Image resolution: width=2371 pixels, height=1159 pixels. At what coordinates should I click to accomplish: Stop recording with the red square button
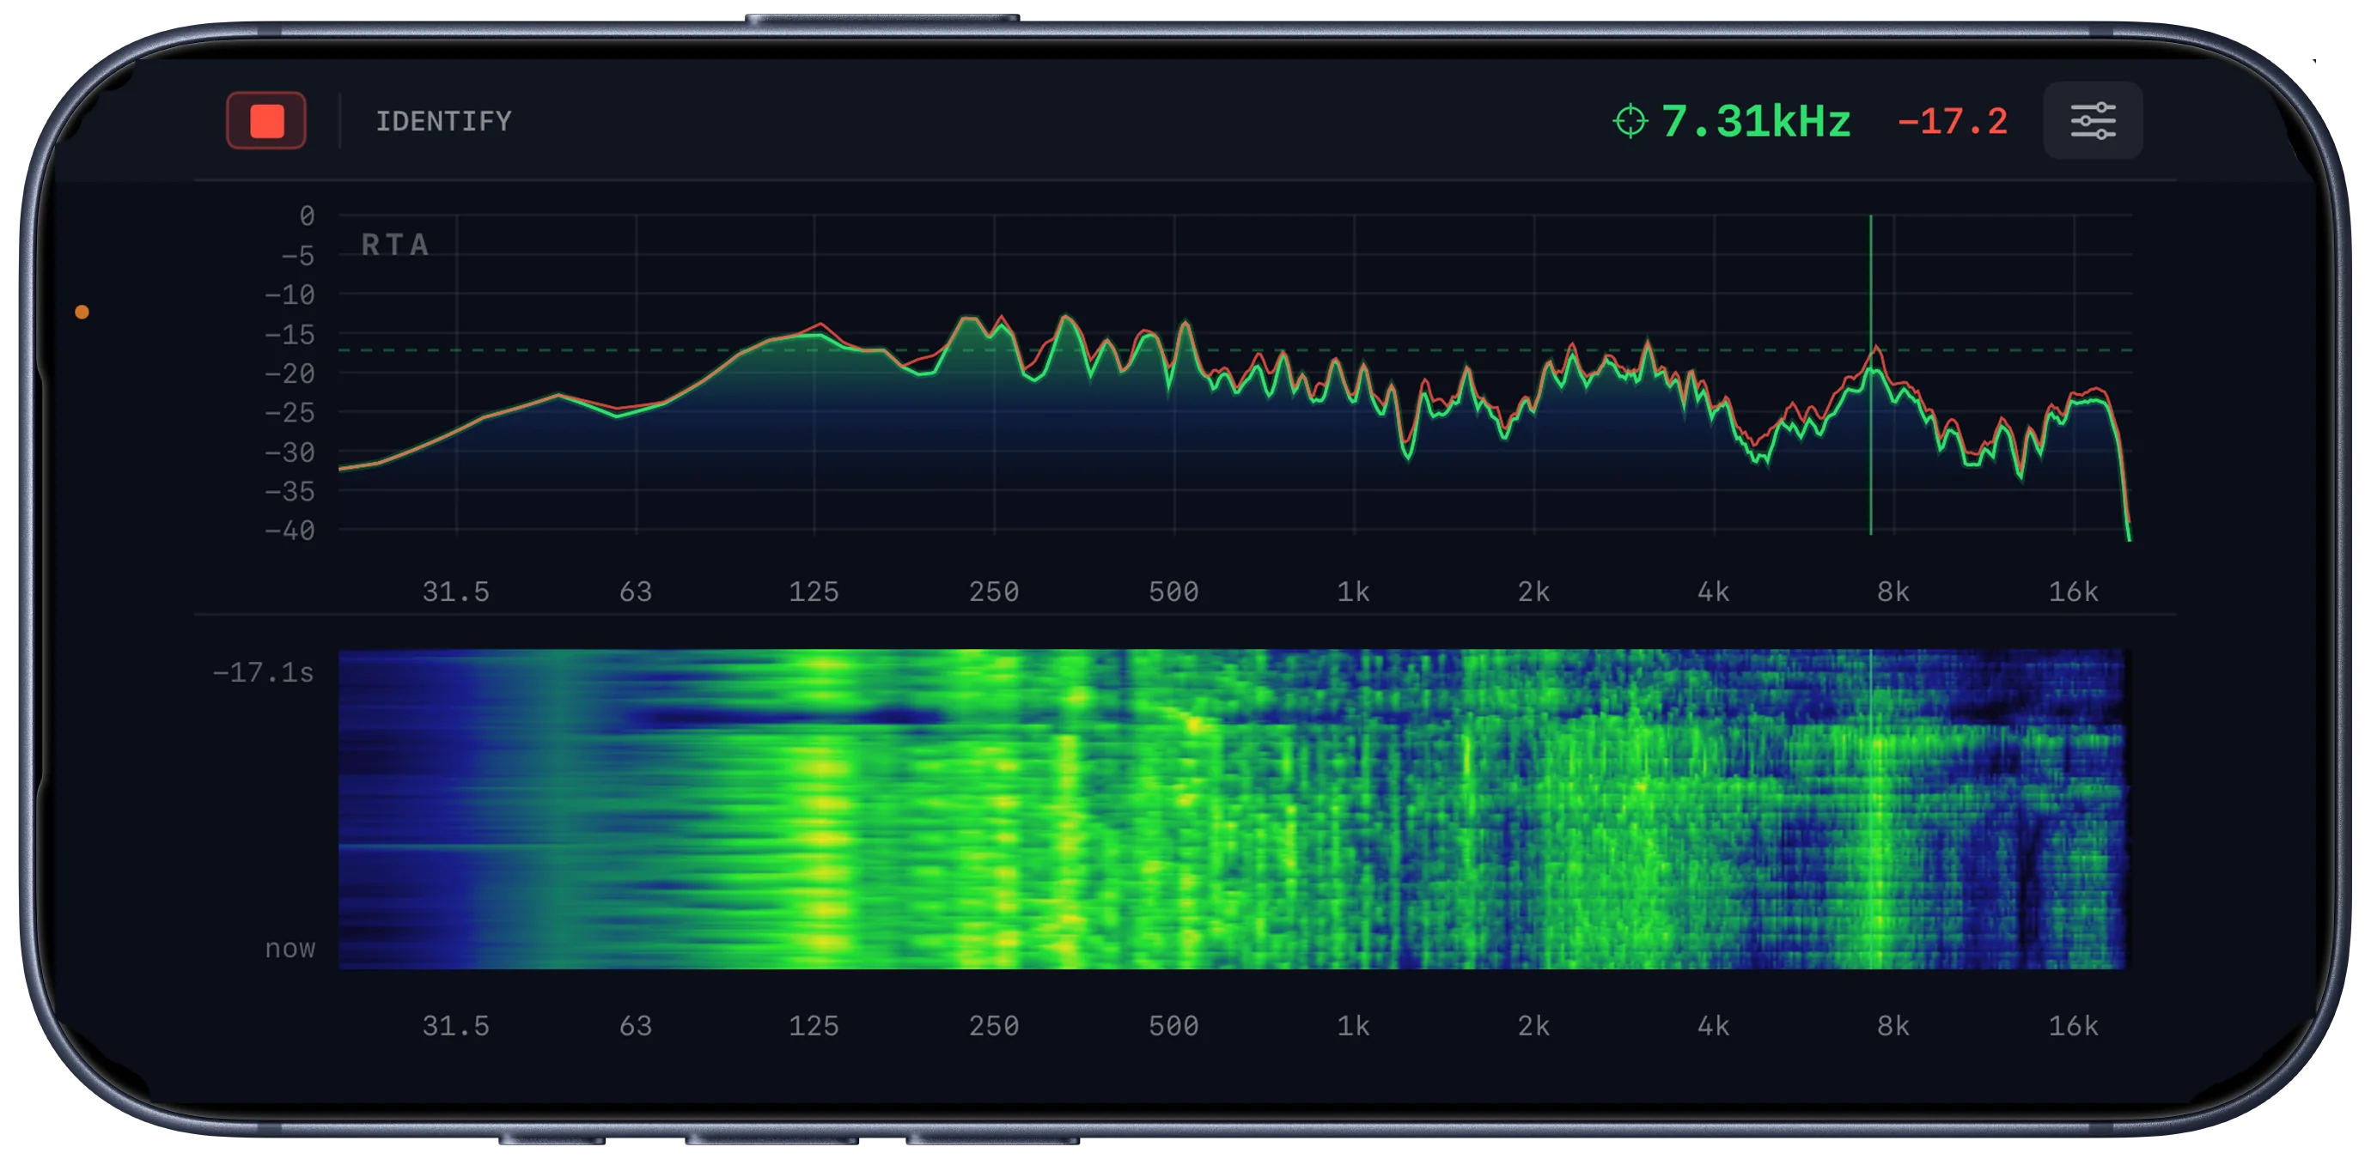pyautogui.click(x=266, y=120)
